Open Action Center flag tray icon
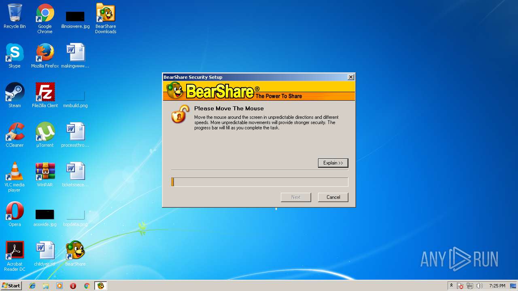This screenshot has height=291, width=518. (x=461, y=286)
